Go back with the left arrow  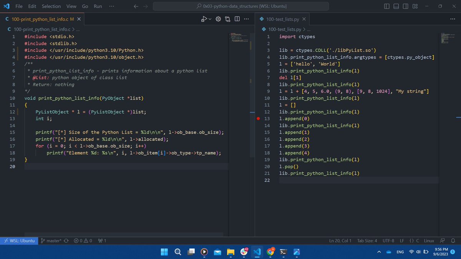point(136,6)
